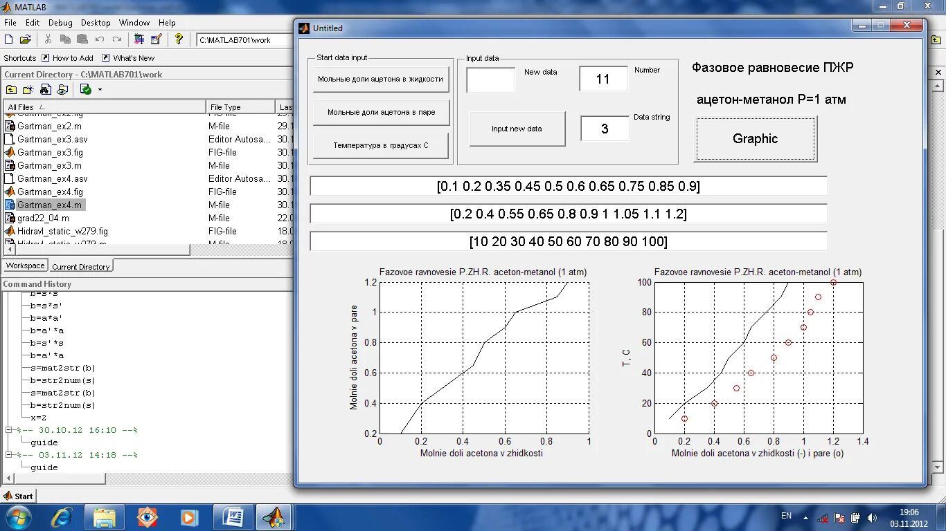Screen dimensions: 946x531
Task: Open MATLAB Help via yellow question mark
Action: [179, 39]
